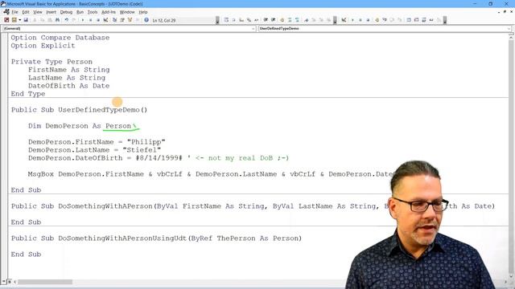Click the "Dim DemoPerson As Person" line
Screen dimensions: 515x289
click(x=80, y=126)
